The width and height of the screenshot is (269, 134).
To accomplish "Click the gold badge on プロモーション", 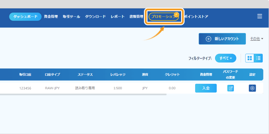I will click(x=177, y=15).
